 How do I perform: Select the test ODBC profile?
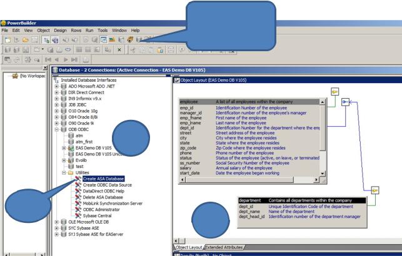(x=79, y=166)
